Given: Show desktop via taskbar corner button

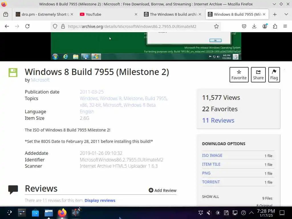Looking at the screenshot, I should point(282,213).
